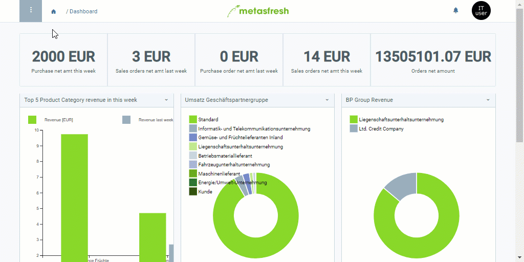Click Gemüse- und Früchtelieferanten Inland legend swatch
This screenshot has width=524, height=262.
coord(193,137)
